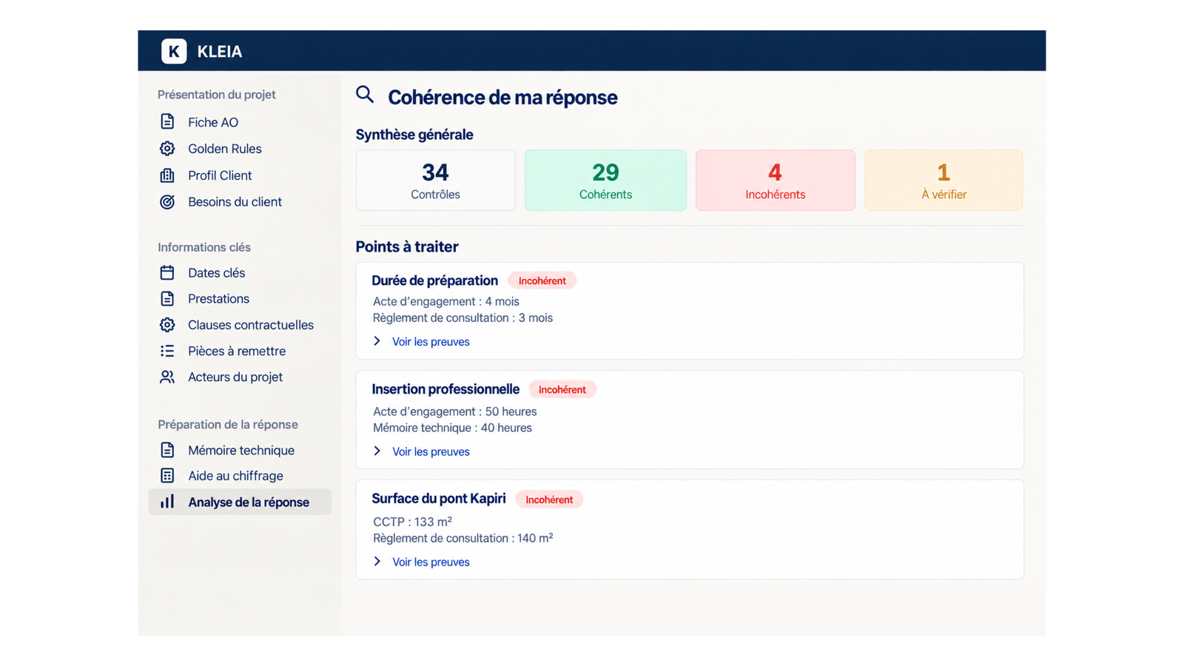
Task: Click Incohérent badge on Surface du pont Kapiri
Action: point(549,499)
